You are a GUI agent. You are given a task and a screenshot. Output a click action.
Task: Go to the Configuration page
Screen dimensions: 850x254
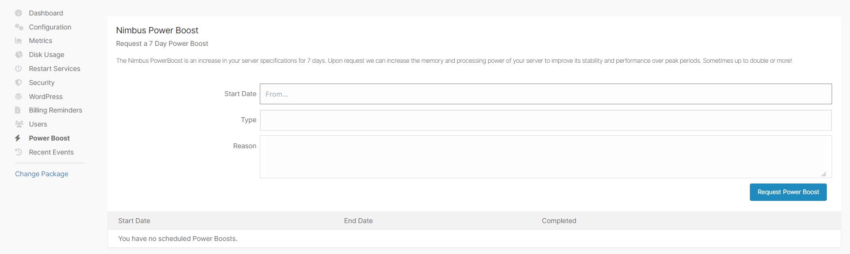(x=50, y=27)
